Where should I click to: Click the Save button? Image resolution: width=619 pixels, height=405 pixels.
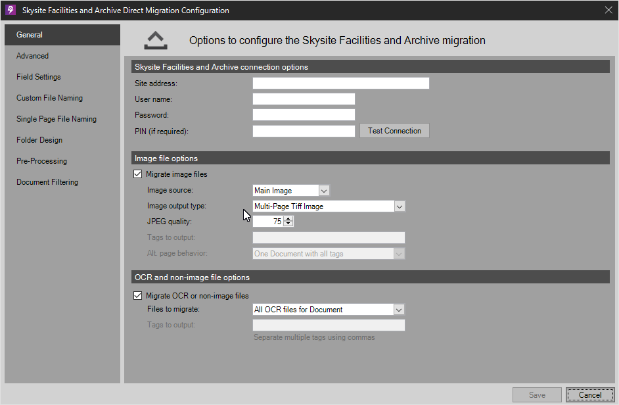[x=537, y=394]
